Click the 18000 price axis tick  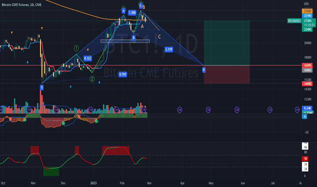click(307, 57)
